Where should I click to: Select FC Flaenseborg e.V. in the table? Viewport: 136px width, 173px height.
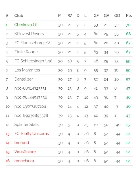coord(32,43)
